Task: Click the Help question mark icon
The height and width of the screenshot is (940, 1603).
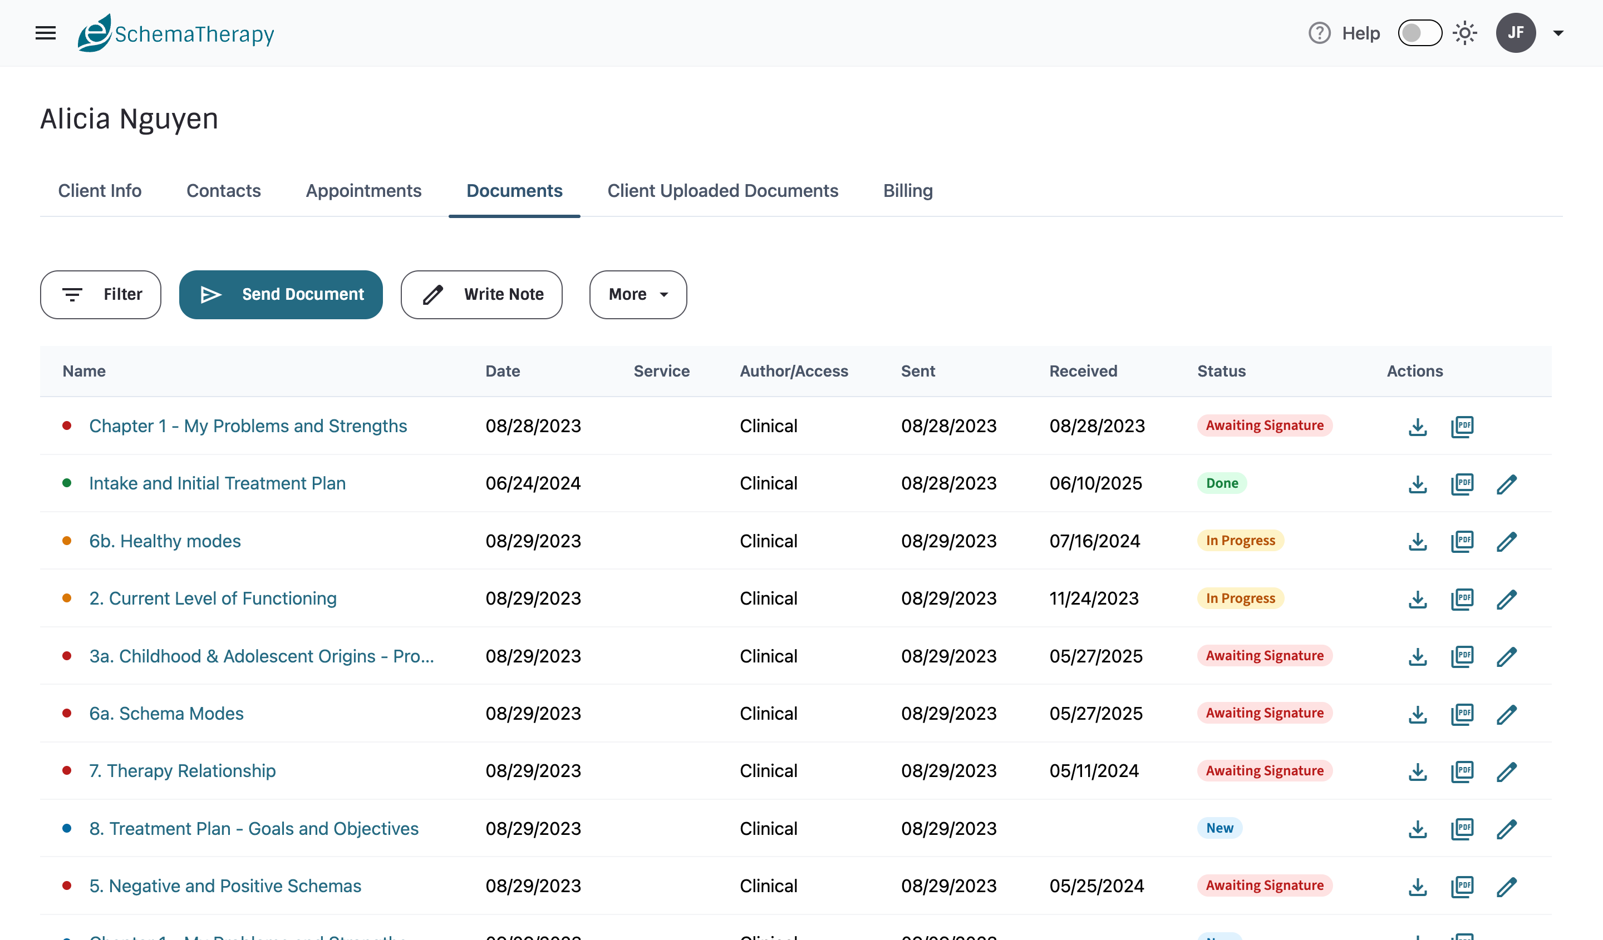Action: [x=1319, y=33]
